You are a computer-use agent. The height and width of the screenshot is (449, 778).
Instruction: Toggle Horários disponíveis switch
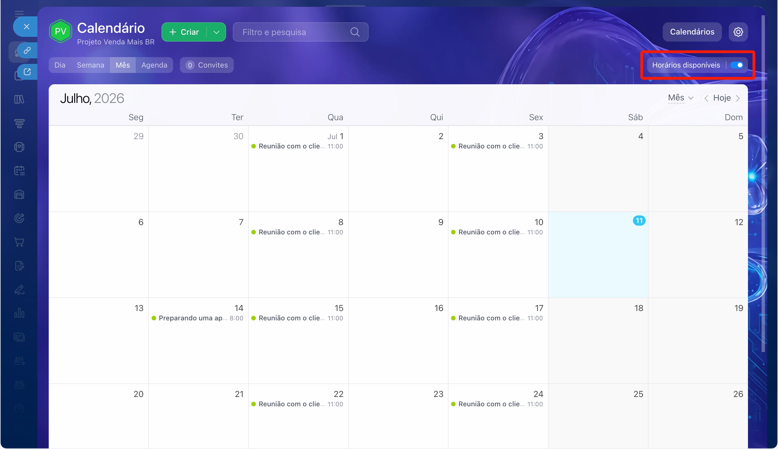736,65
